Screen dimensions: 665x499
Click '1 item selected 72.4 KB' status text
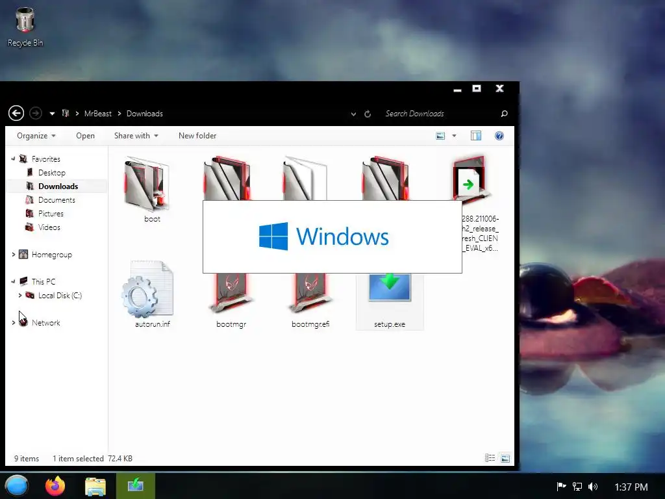(92, 458)
